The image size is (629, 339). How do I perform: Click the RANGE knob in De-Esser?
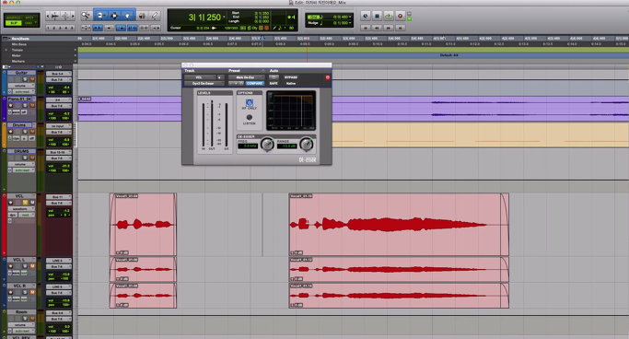pyautogui.click(x=307, y=144)
